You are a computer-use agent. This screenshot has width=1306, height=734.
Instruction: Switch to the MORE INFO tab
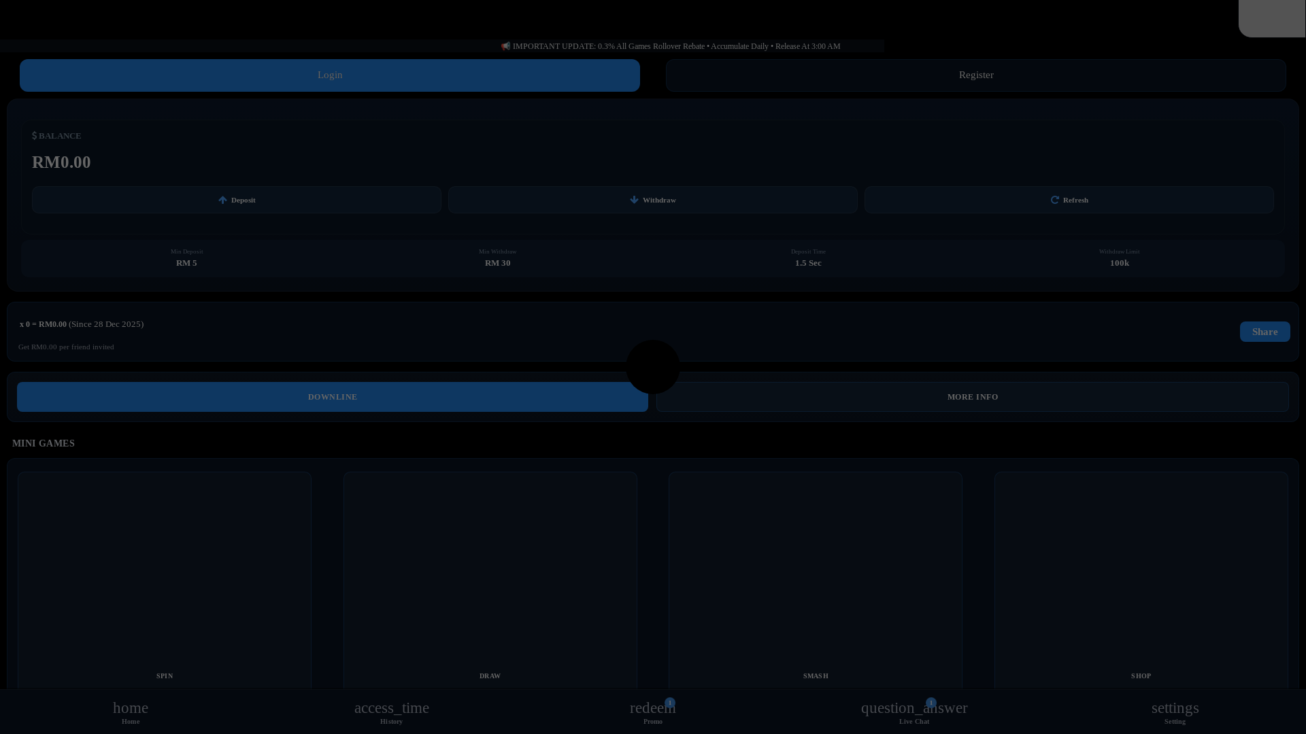[x=973, y=397]
